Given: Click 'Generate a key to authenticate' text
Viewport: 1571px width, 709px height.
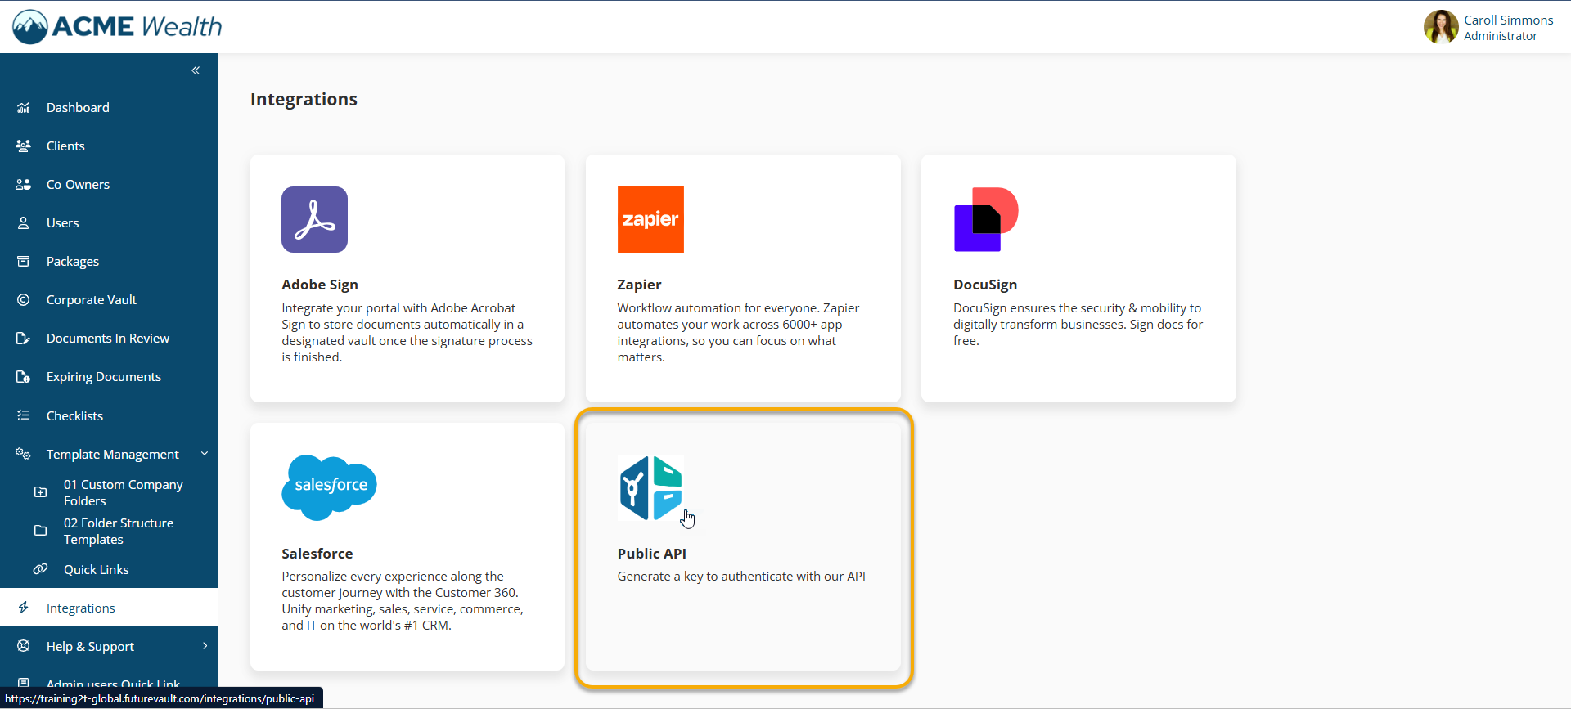Looking at the screenshot, I should point(741,577).
